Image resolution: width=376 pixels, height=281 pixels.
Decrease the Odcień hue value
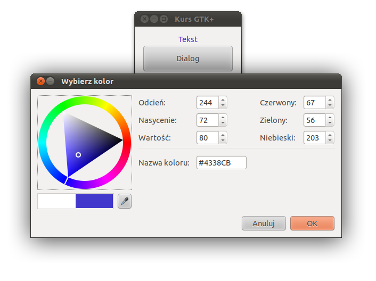click(223, 105)
